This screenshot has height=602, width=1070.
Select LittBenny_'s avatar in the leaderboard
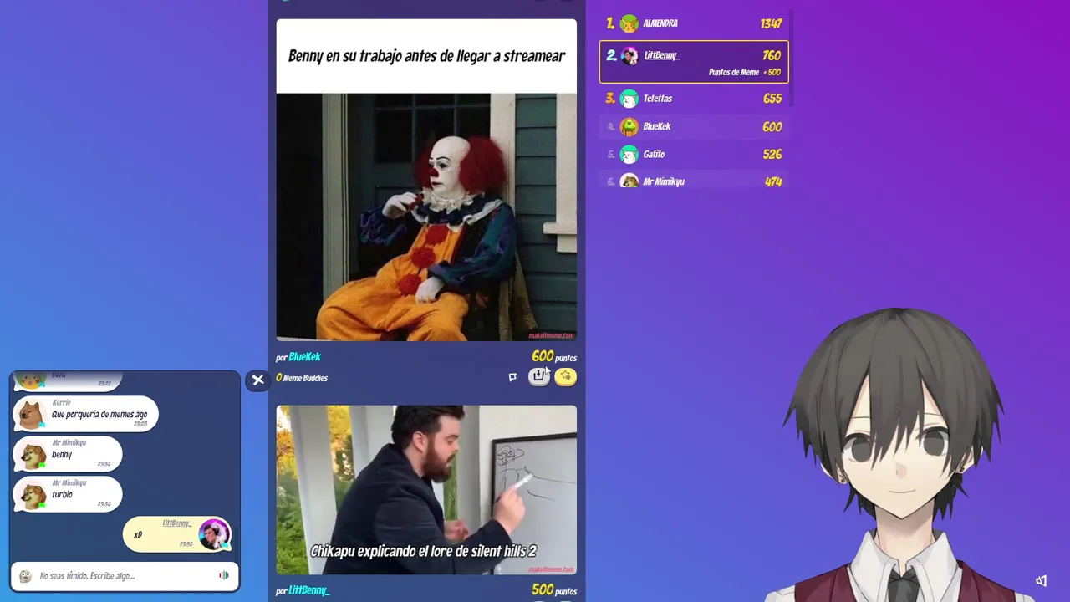pyautogui.click(x=629, y=56)
